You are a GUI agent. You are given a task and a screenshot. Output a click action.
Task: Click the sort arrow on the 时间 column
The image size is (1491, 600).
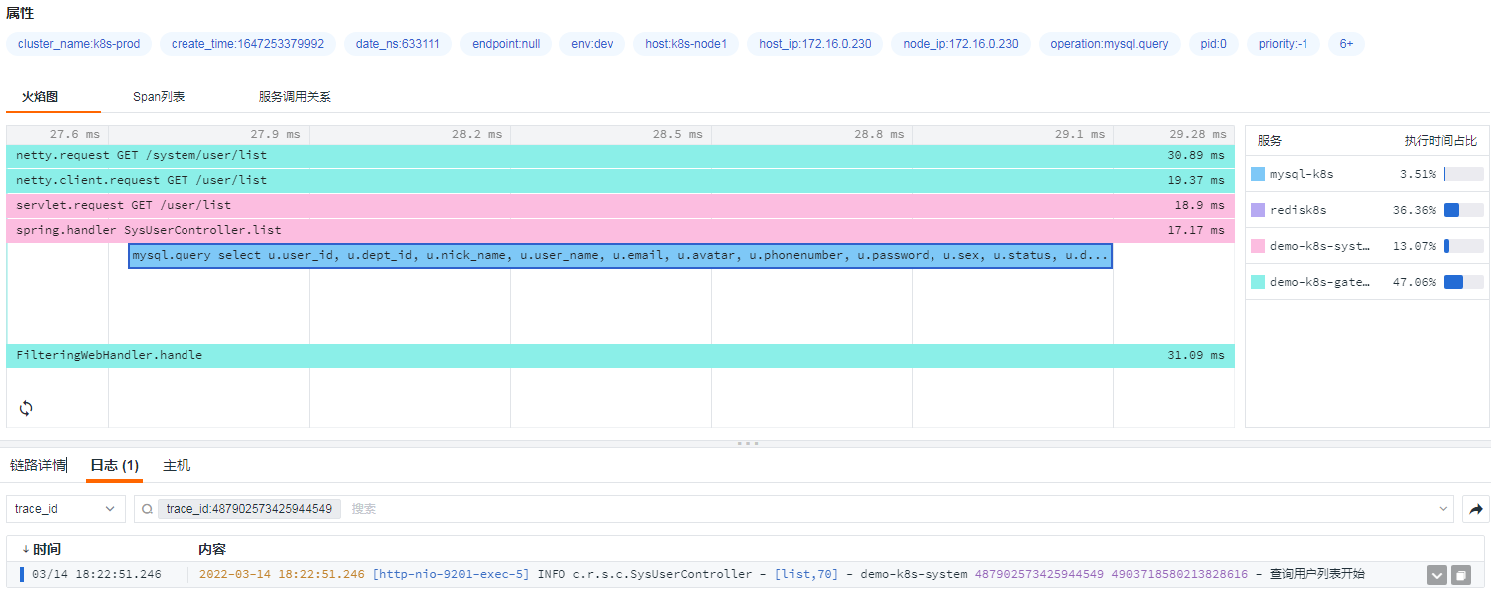click(27, 549)
